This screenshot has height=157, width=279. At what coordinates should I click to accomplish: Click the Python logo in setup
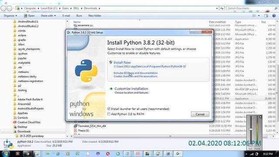(86, 71)
